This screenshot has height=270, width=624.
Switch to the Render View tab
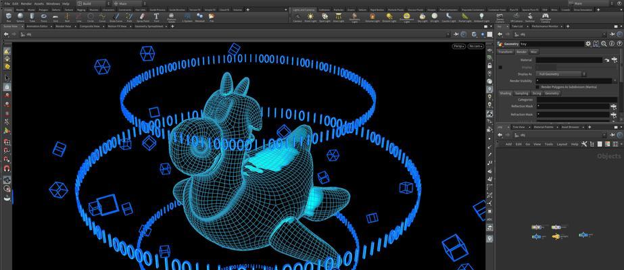(64, 26)
